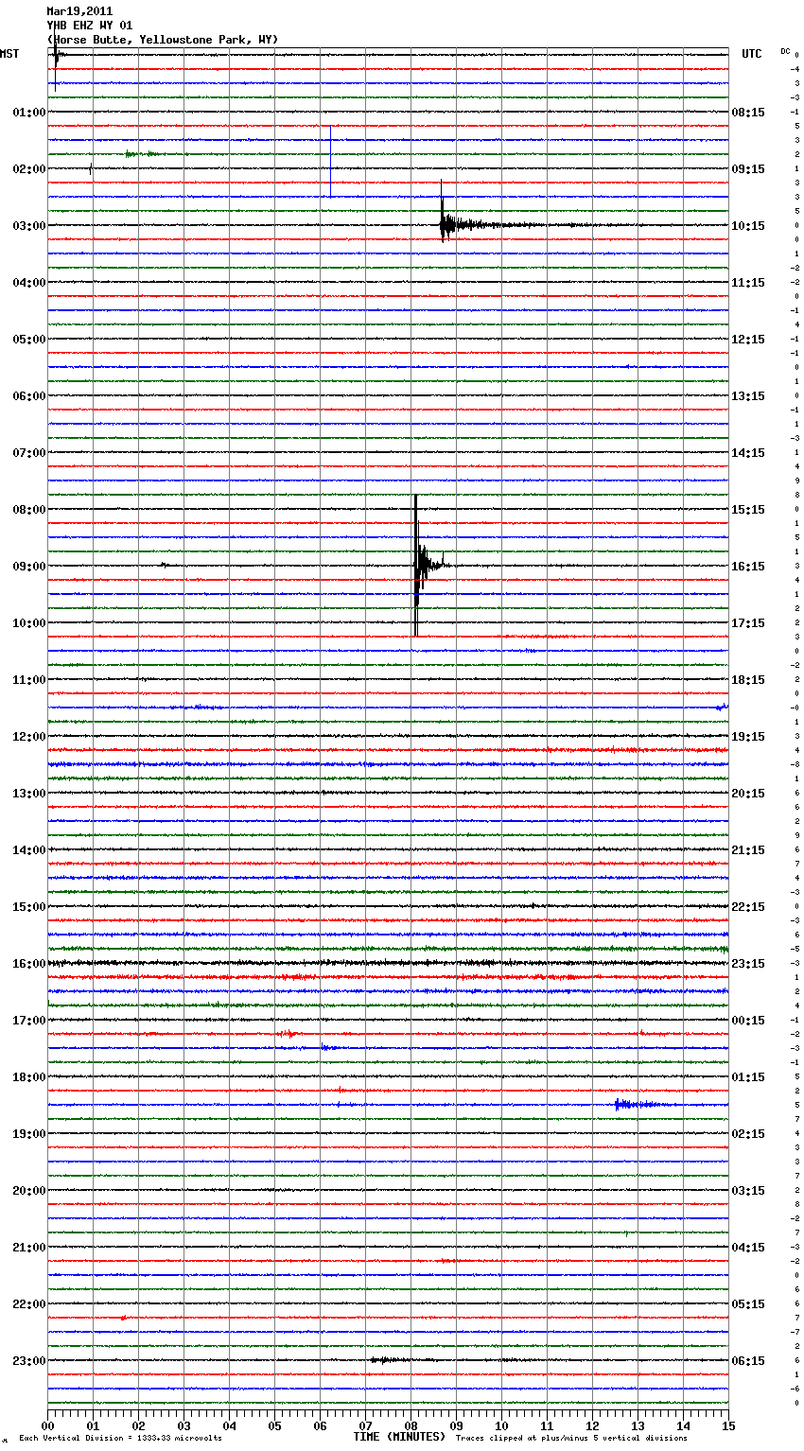804x1451 pixels.
Task: Click the DC column header
Action: (x=785, y=50)
